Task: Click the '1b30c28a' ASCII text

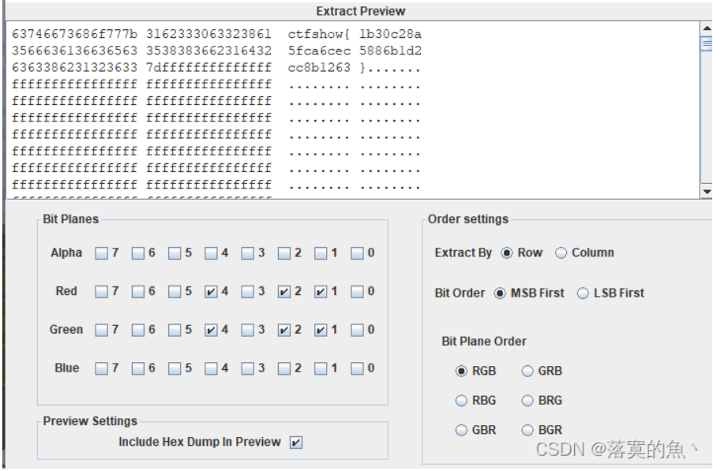Action: pyautogui.click(x=390, y=34)
